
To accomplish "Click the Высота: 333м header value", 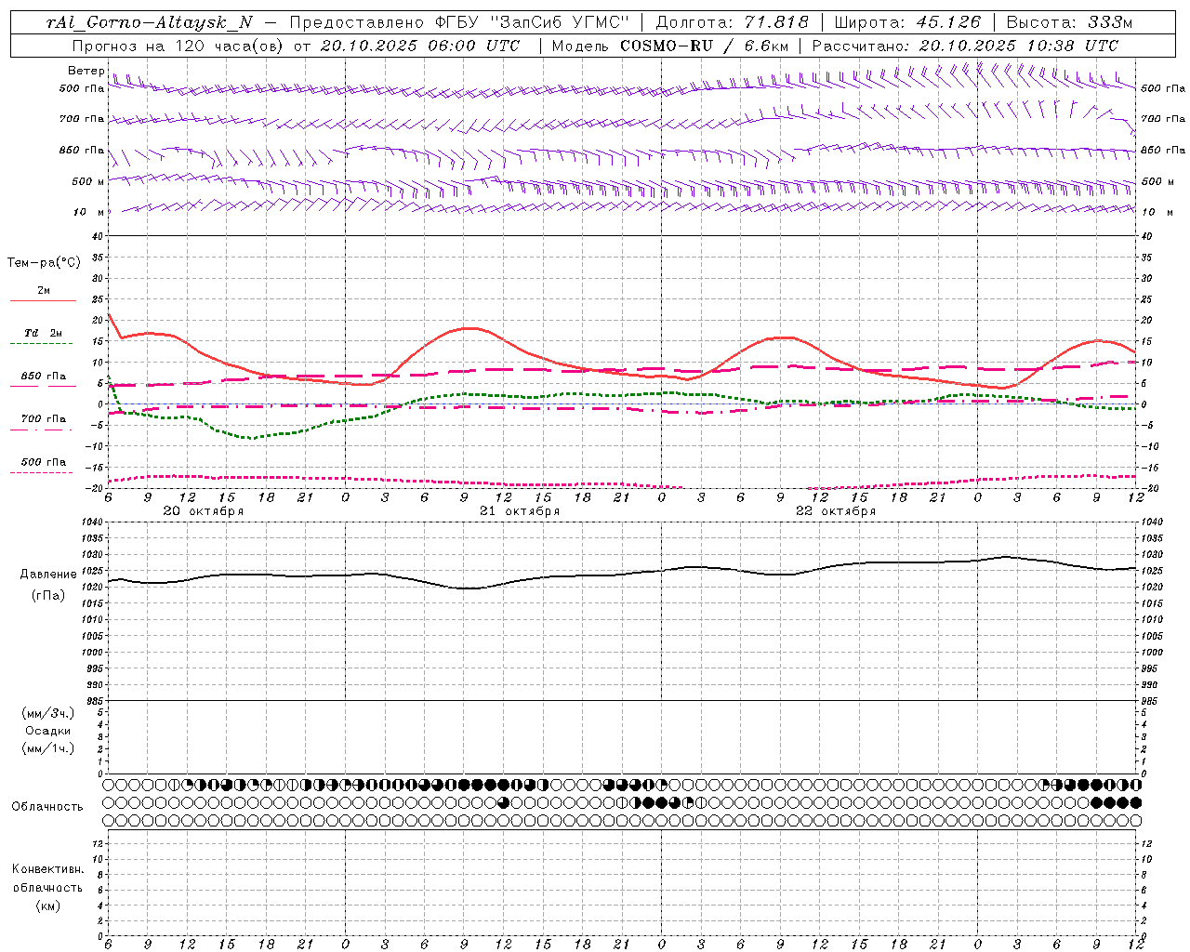I will pos(1070,23).
